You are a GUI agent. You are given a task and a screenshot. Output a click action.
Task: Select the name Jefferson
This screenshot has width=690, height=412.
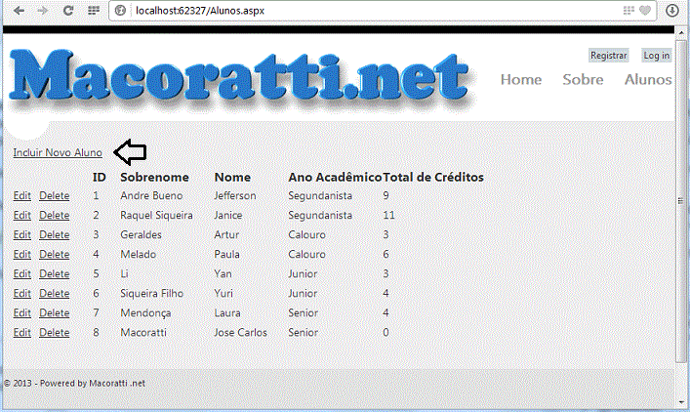235,196
